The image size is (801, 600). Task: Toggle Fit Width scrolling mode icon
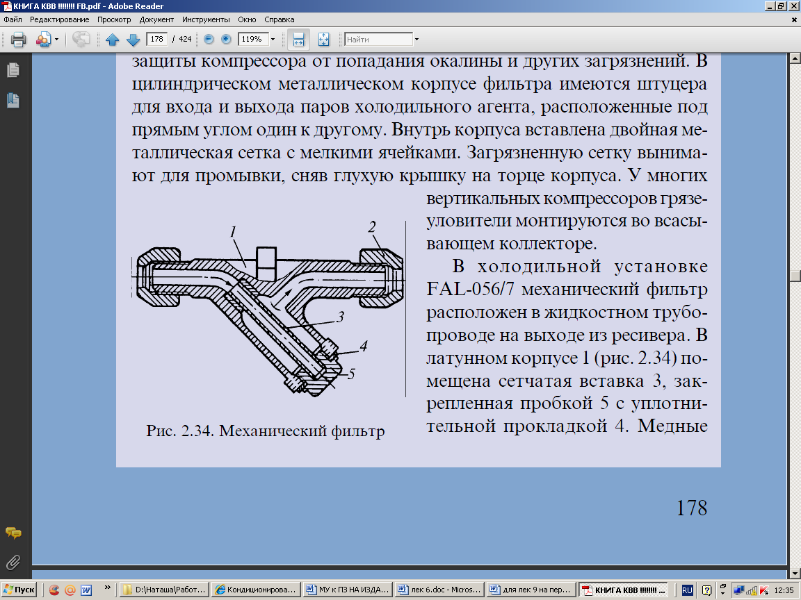298,40
